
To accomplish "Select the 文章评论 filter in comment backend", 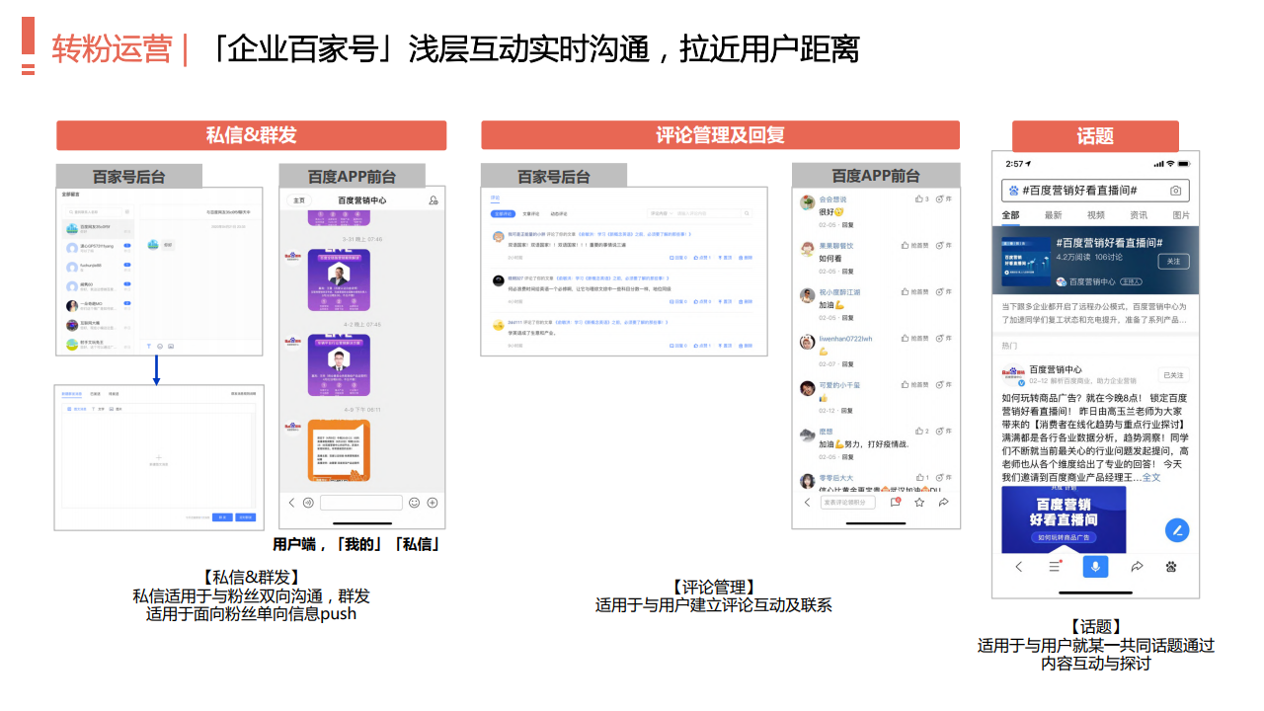I will point(530,213).
